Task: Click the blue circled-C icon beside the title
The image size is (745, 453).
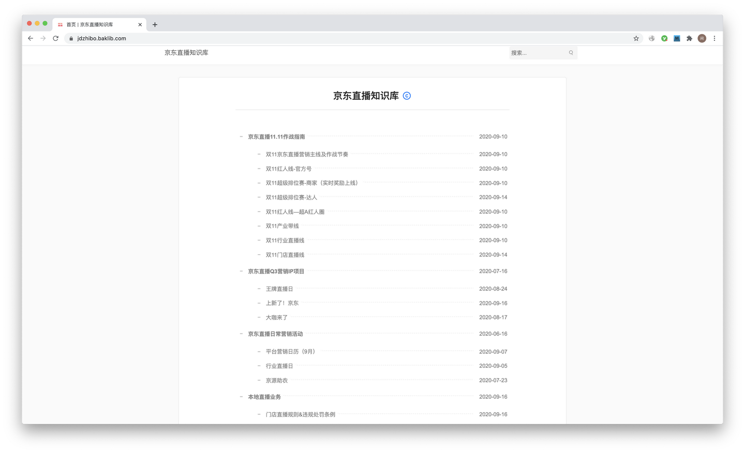Action: (407, 96)
